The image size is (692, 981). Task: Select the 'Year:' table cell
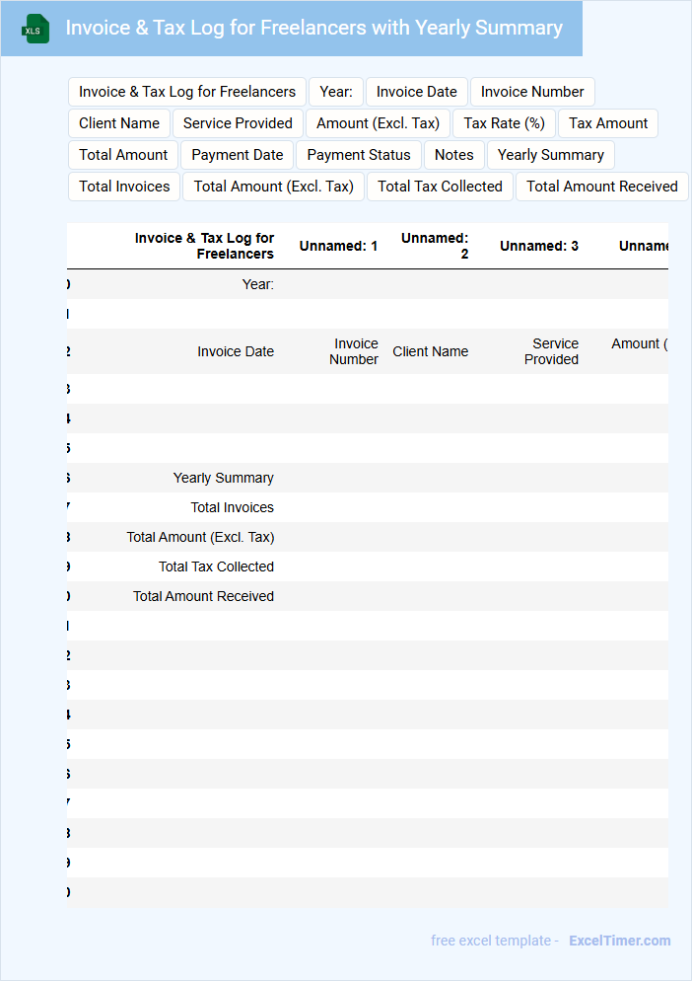(x=257, y=284)
